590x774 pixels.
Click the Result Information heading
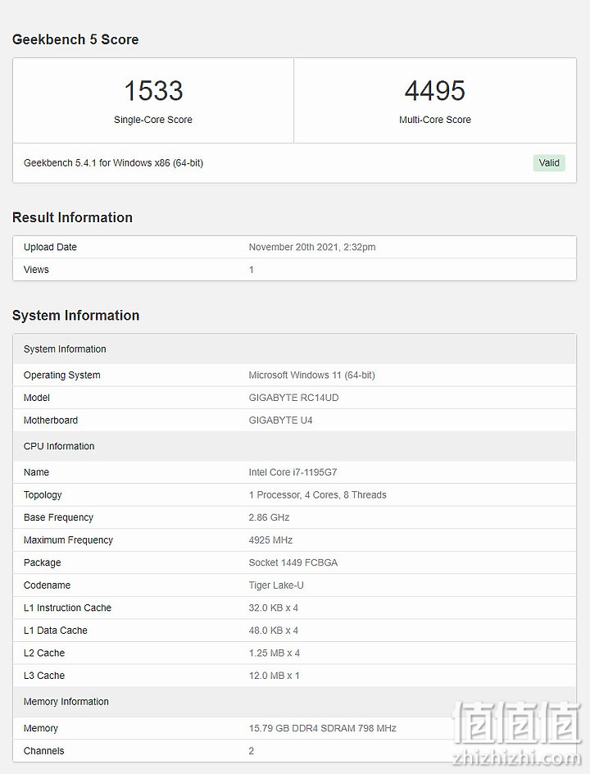[x=72, y=218]
